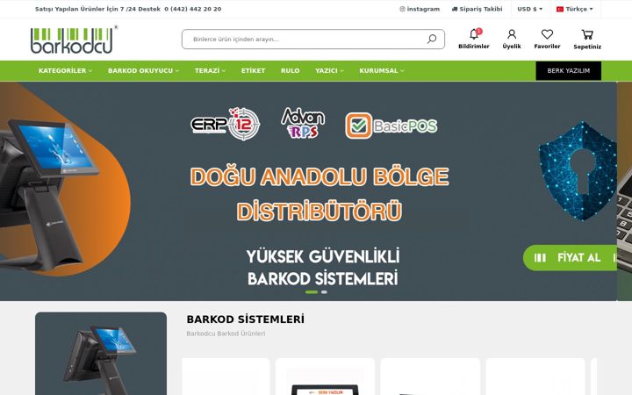Image resolution: width=632 pixels, height=395 pixels.
Task: Go to the RULO menu item
Action: (291, 70)
